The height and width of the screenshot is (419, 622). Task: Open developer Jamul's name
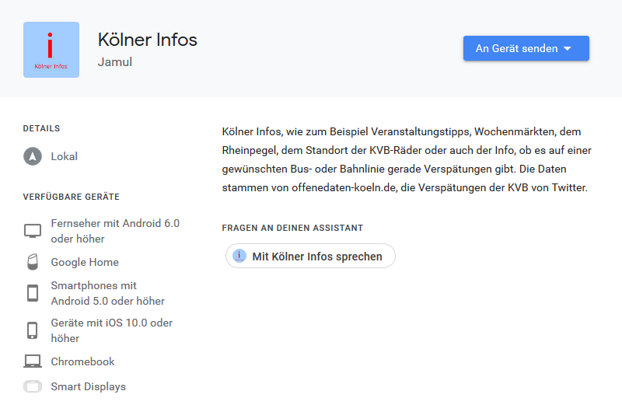pyautogui.click(x=115, y=62)
